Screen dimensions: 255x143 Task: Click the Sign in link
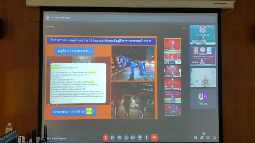[x=183, y=28]
